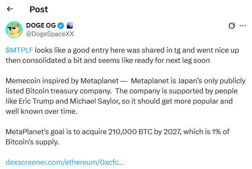Viewport: 252px width, 169px height.
Task: Click the 'MetaPlanet's goal' paragraph
Action: pyautogui.click(x=118, y=137)
